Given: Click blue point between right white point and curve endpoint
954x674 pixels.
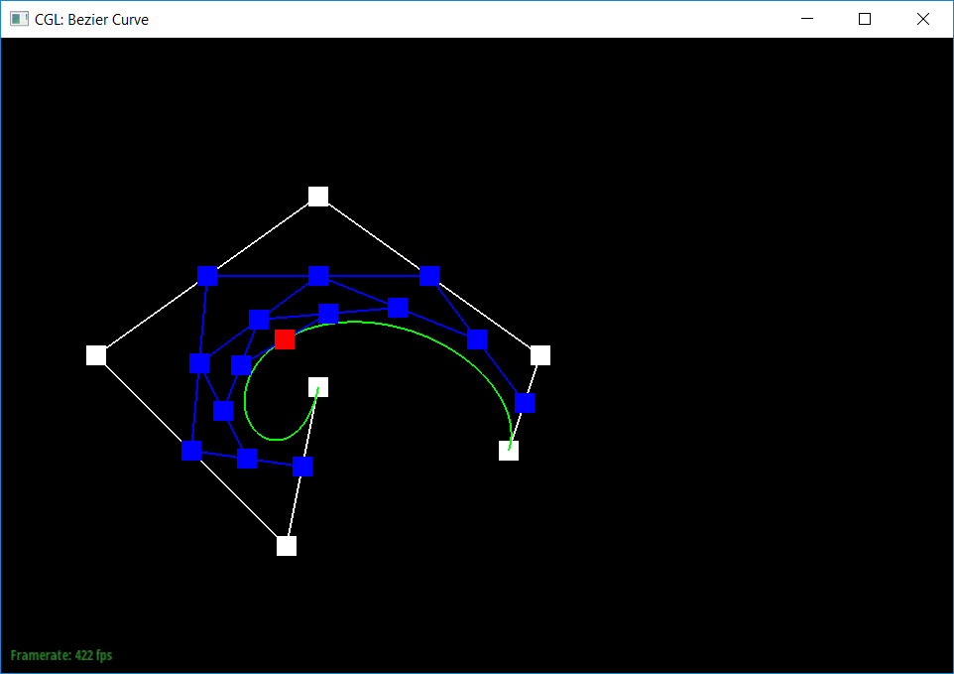Looking at the screenshot, I should [x=525, y=402].
